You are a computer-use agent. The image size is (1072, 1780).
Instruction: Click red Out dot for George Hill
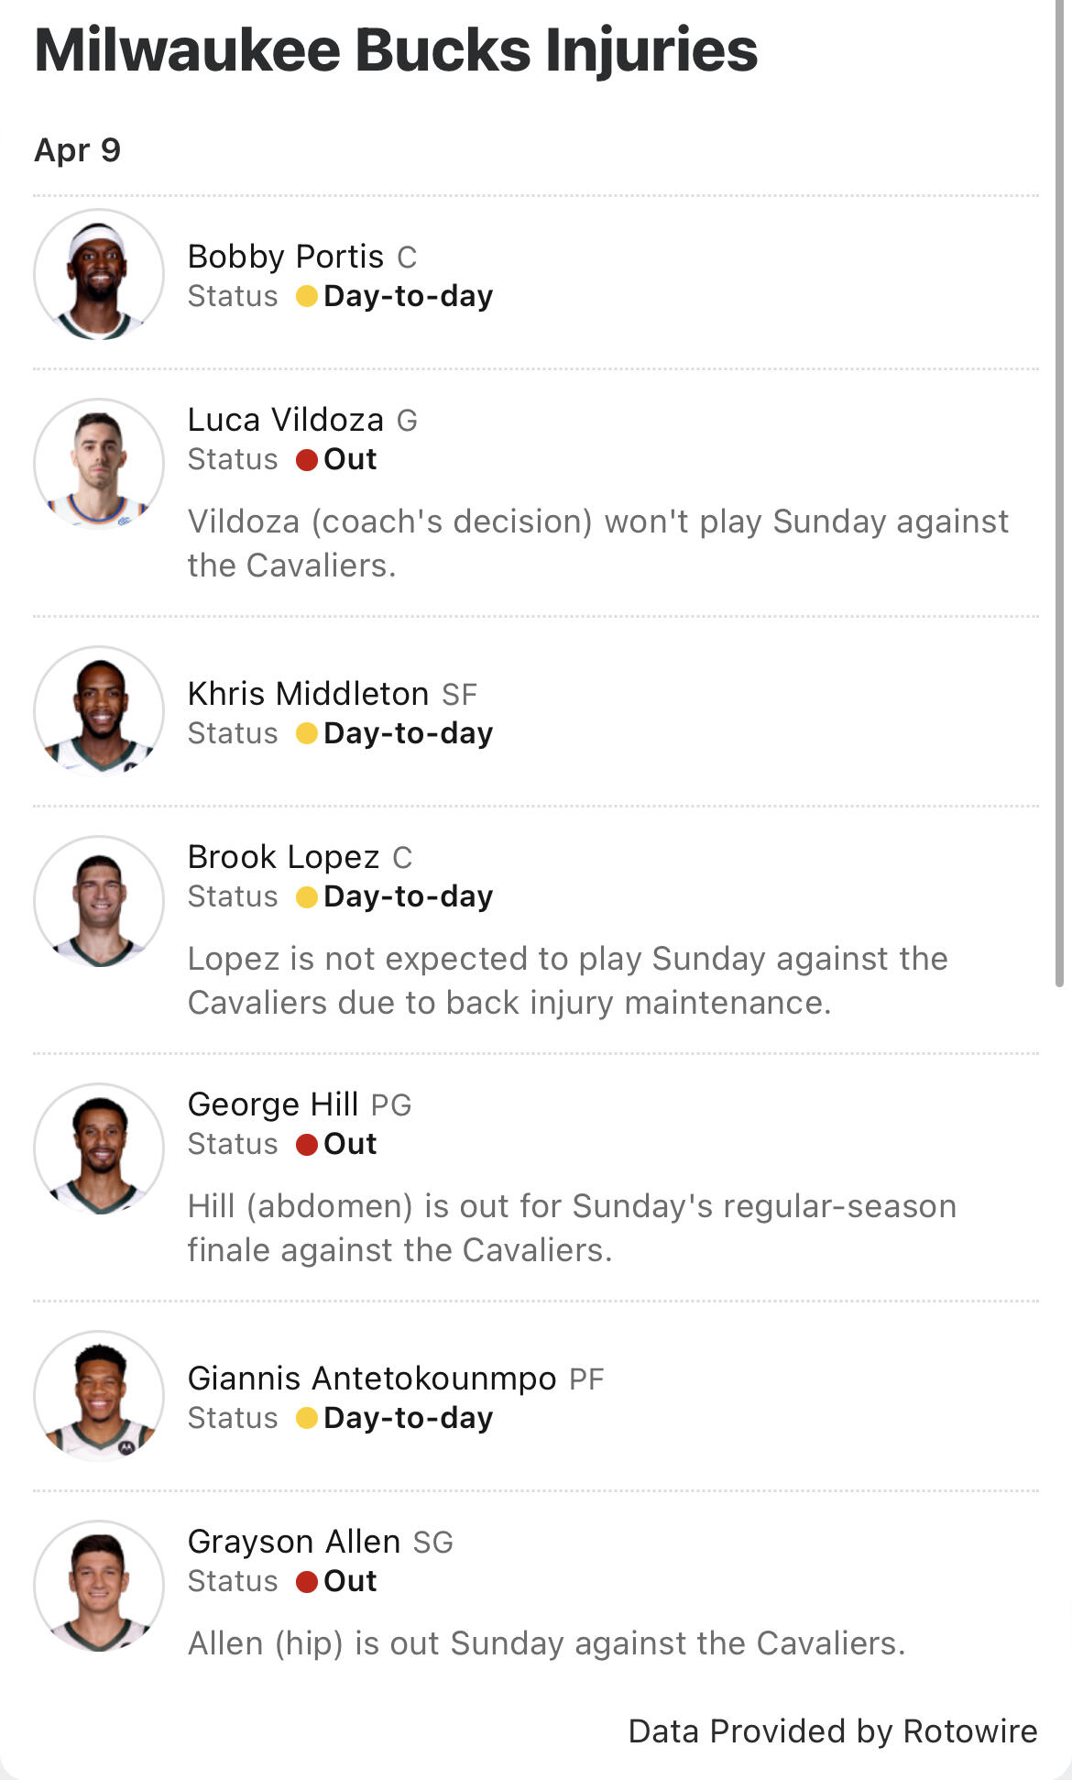click(307, 1144)
